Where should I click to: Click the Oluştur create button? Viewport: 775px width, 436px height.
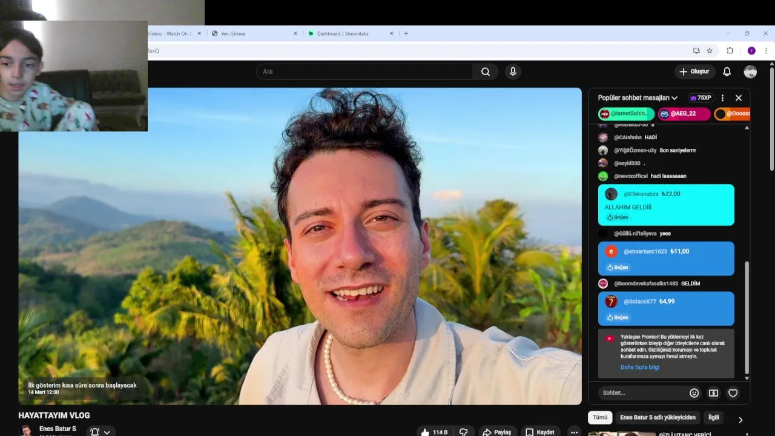coord(694,71)
